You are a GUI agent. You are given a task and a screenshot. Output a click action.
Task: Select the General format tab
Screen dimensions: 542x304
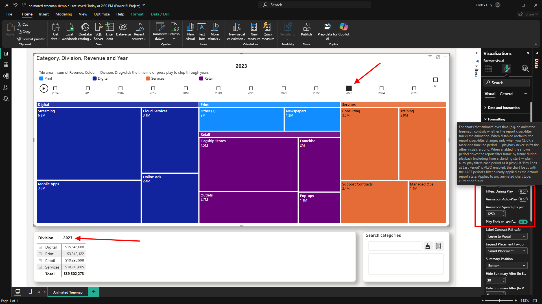tap(506, 94)
